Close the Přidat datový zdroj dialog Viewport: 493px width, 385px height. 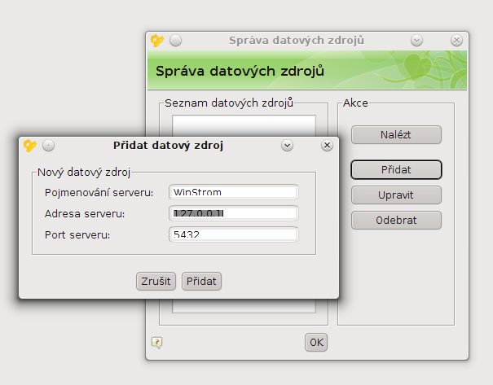(327, 146)
